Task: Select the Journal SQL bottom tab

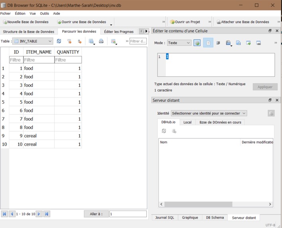Action: [x=165, y=218]
